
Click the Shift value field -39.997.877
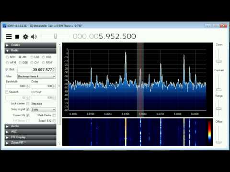click(x=35, y=70)
